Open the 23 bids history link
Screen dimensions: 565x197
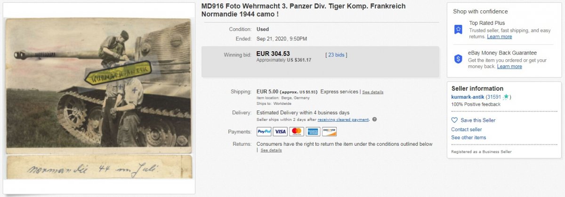coord(336,55)
